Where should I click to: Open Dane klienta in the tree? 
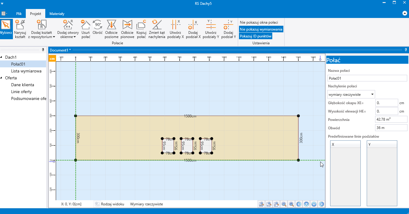coord(22,85)
